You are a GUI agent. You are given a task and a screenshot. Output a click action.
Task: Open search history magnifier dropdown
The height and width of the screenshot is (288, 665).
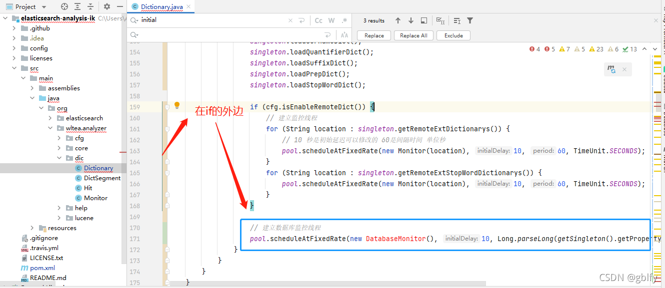134,20
